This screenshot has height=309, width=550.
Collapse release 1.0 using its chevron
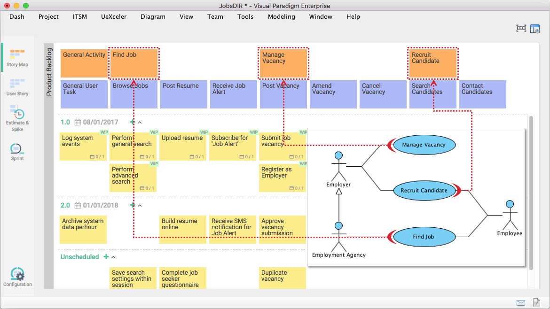(139, 122)
